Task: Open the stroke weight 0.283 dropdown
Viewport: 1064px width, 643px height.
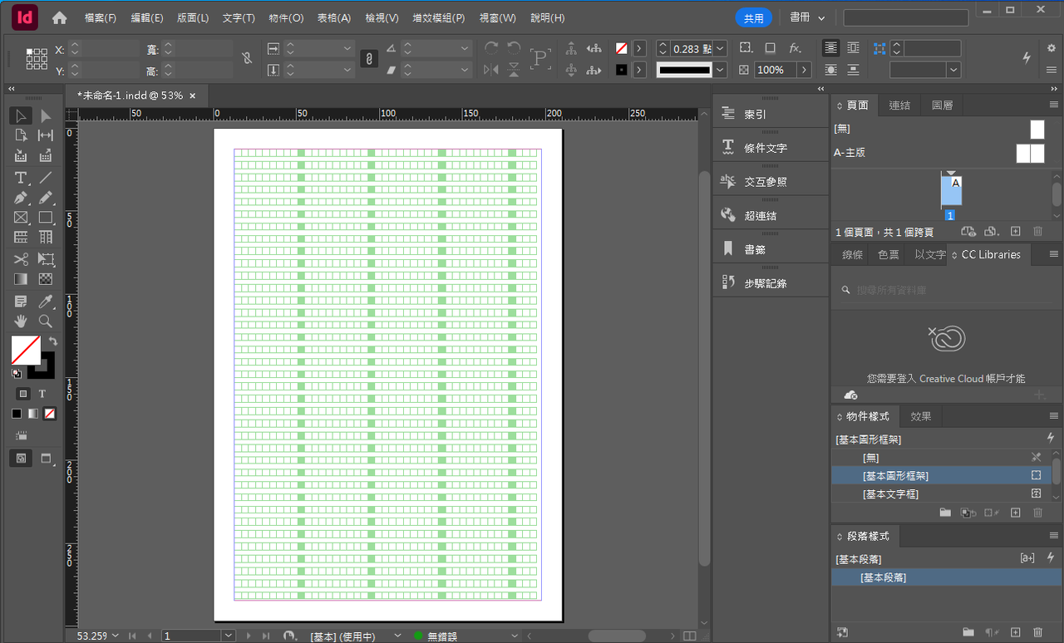Action: (x=720, y=49)
